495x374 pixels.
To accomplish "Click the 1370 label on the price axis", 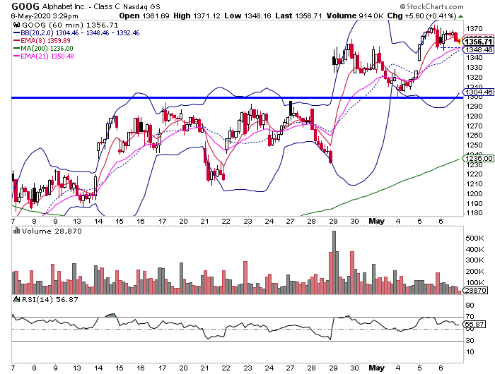I will click(x=474, y=29).
